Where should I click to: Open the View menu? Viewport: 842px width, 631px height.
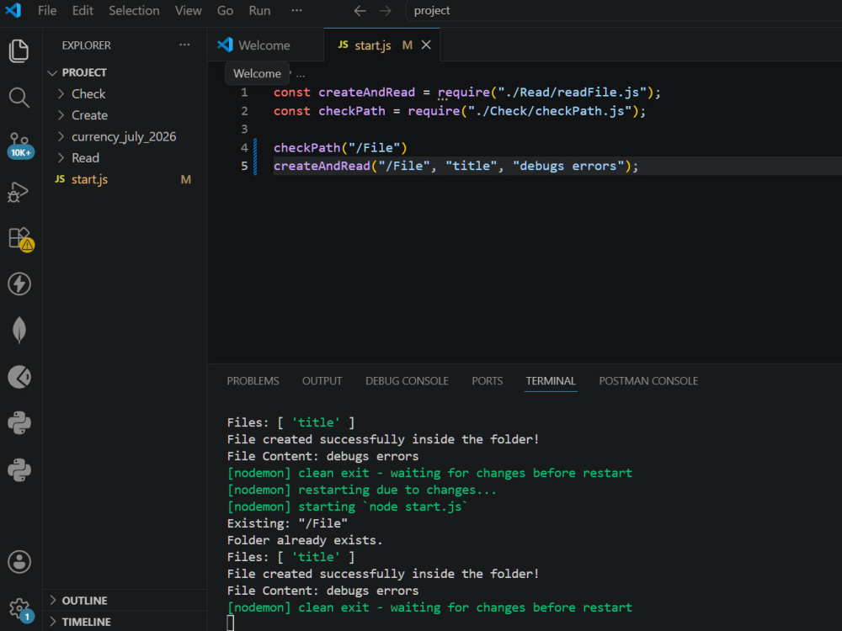(188, 11)
